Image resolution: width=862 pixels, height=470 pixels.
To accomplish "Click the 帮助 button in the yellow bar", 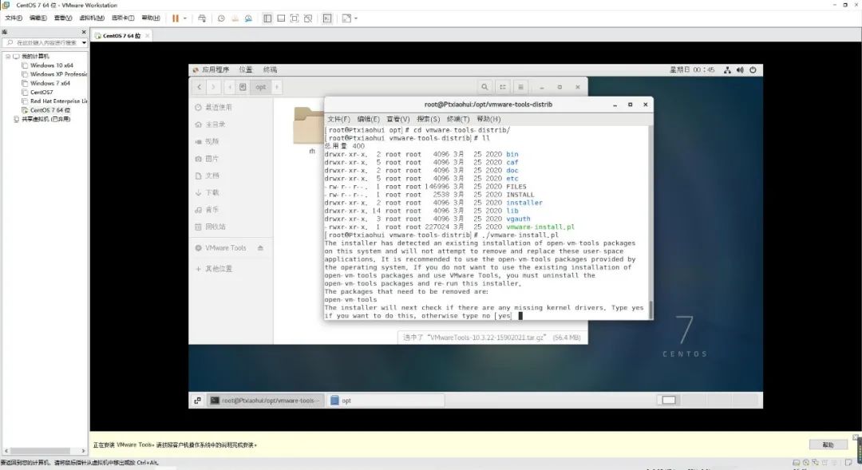I will tap(828, 444).
